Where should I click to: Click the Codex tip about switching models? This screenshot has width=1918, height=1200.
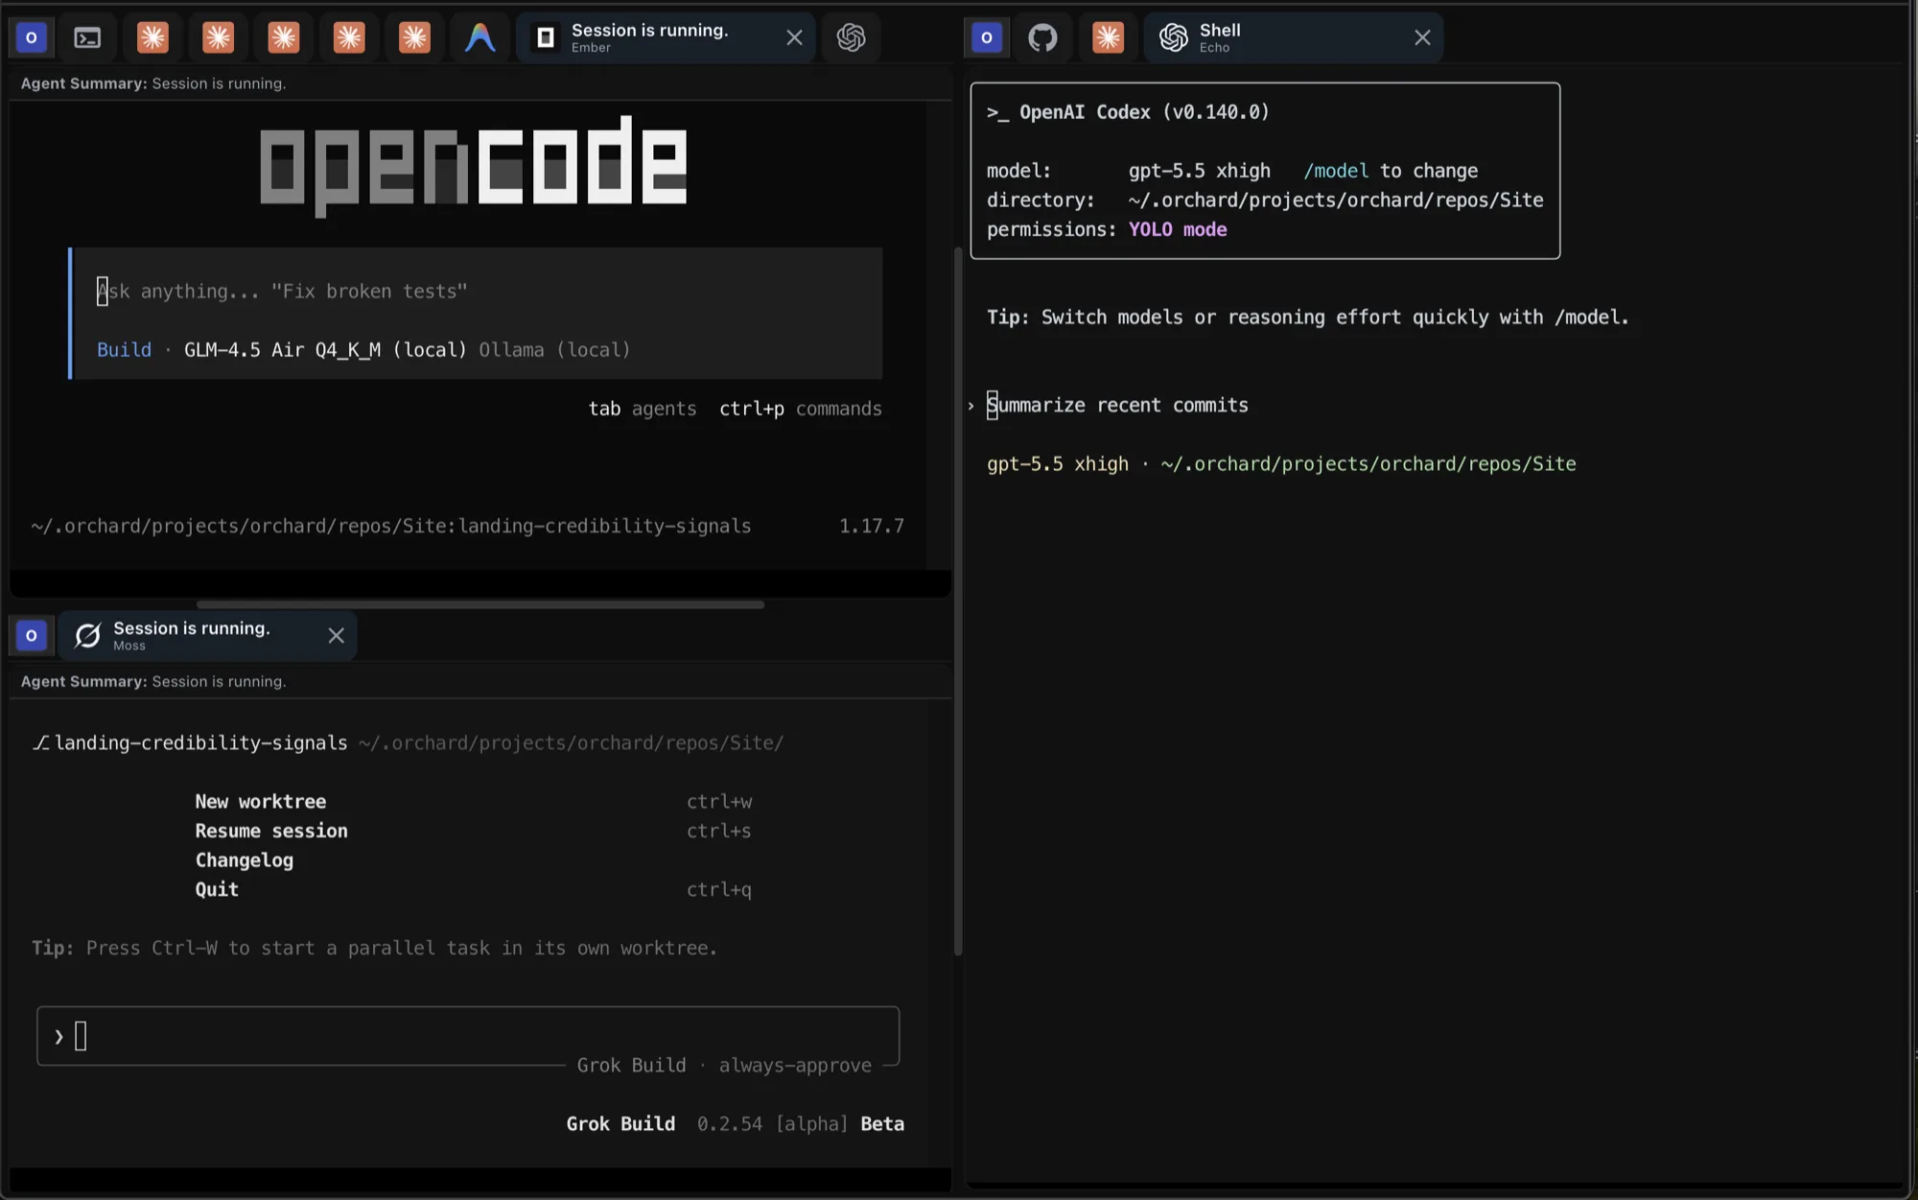(1308, 318)
